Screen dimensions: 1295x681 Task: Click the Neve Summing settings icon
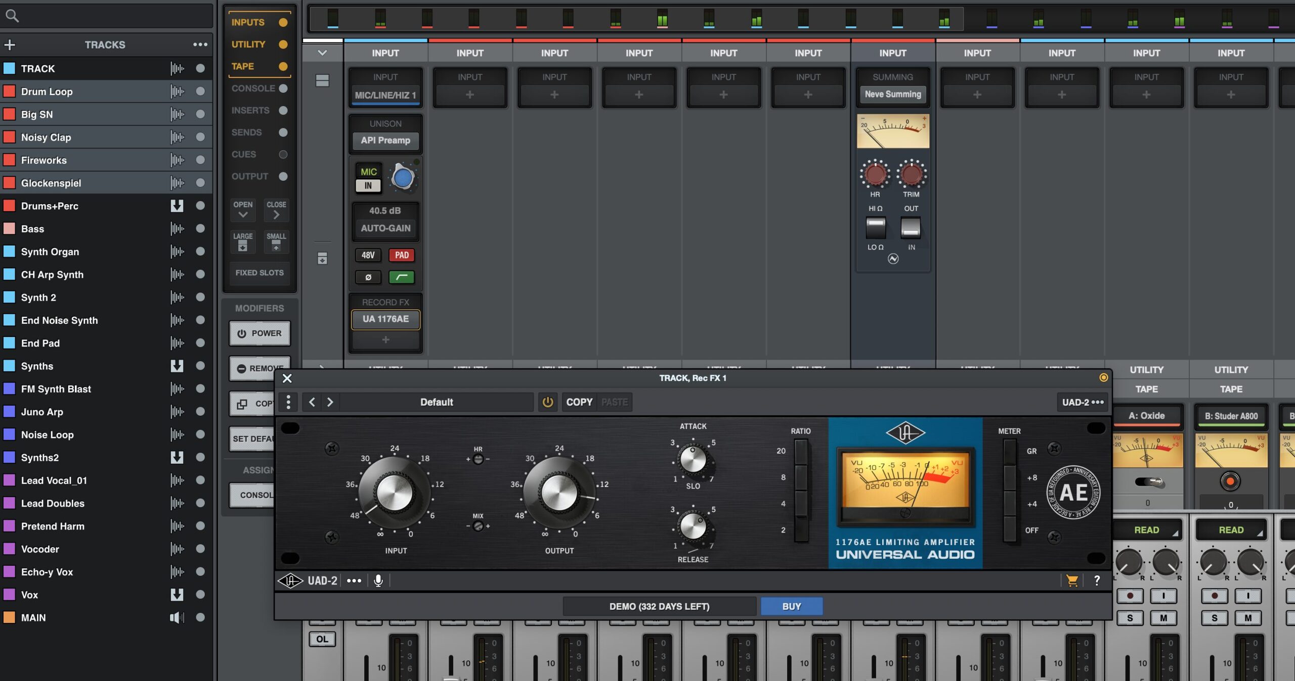coord(893,259)
